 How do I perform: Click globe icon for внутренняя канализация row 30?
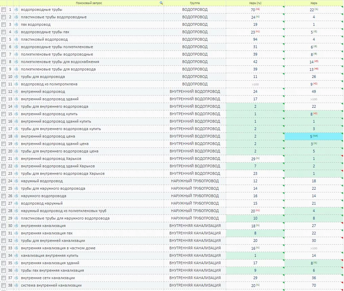(x=16, y=226)
